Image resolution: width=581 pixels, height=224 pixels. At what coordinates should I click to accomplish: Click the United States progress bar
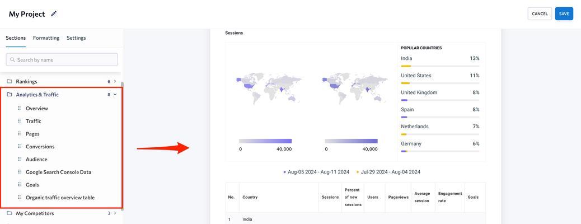point(440,83)
